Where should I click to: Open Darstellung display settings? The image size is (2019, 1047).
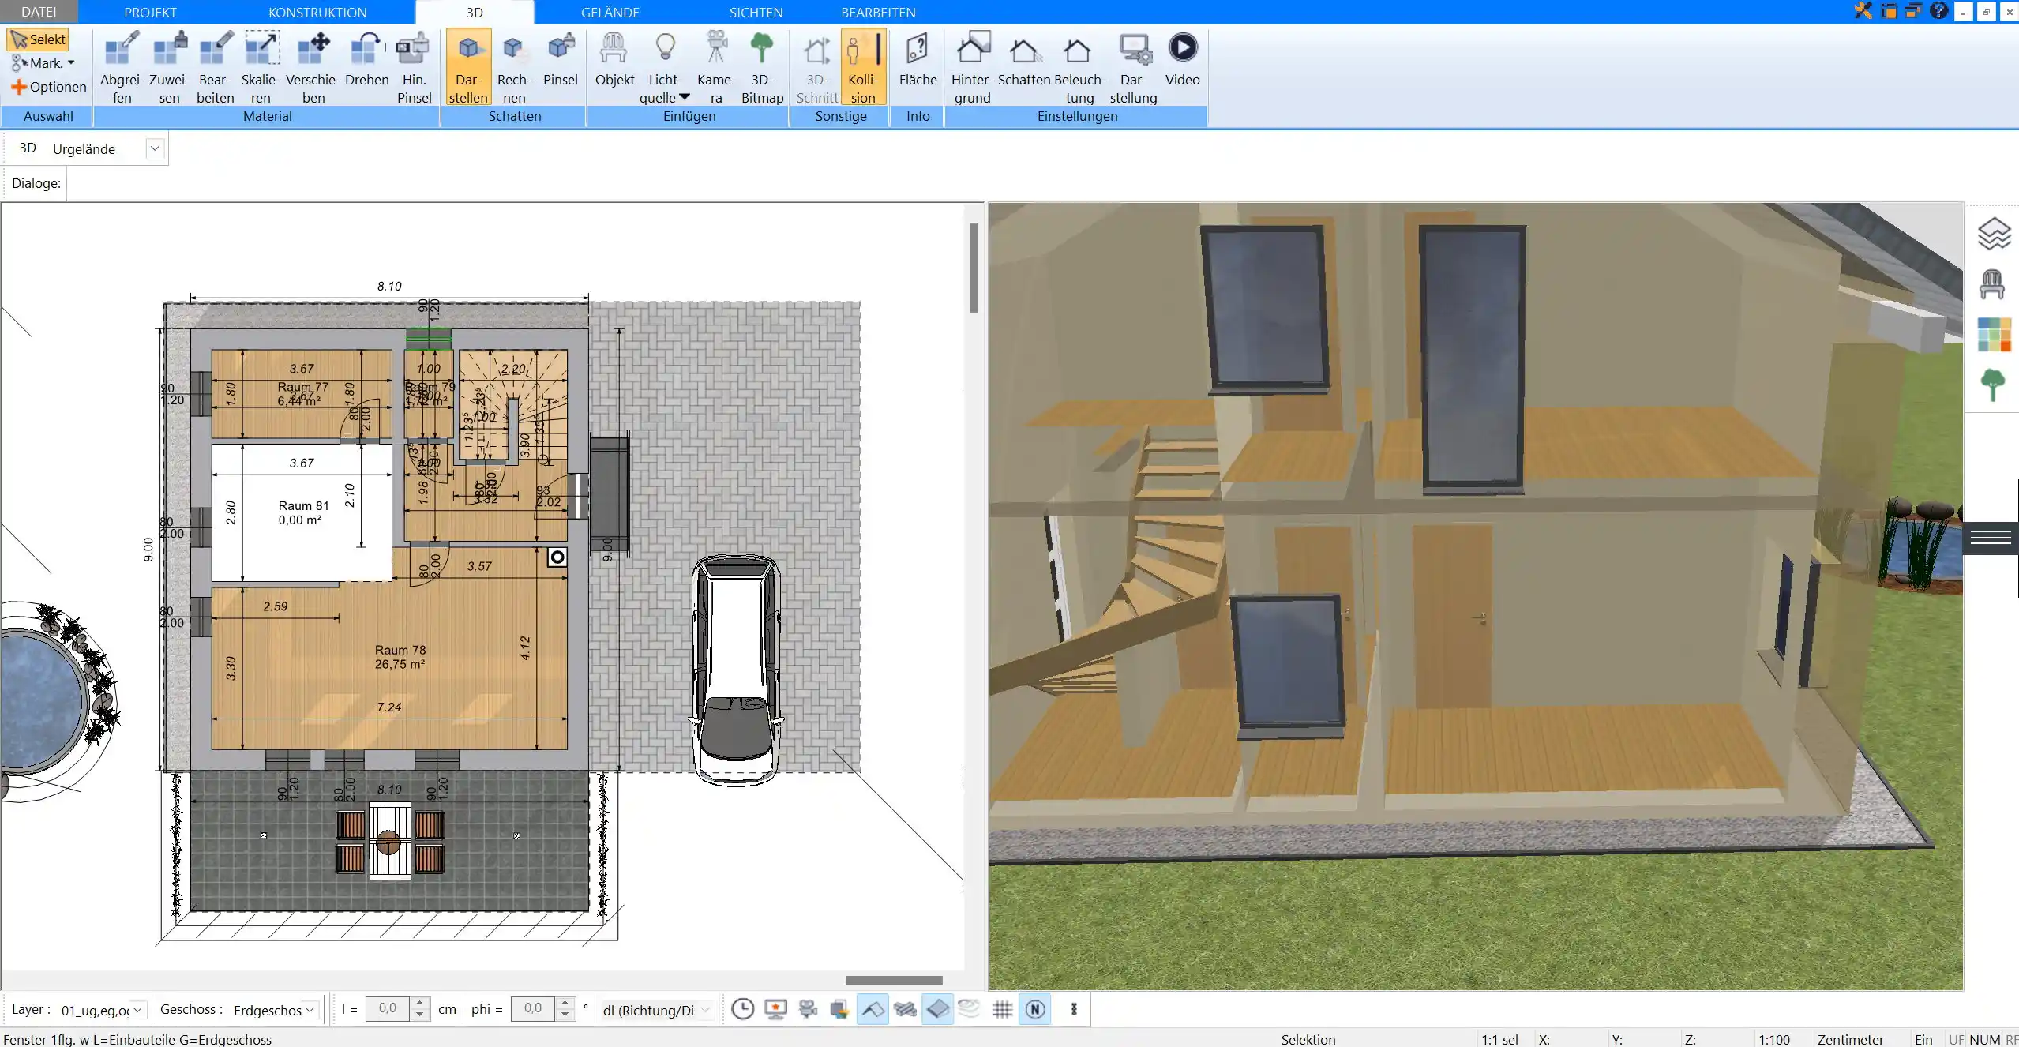[1133, 67]
